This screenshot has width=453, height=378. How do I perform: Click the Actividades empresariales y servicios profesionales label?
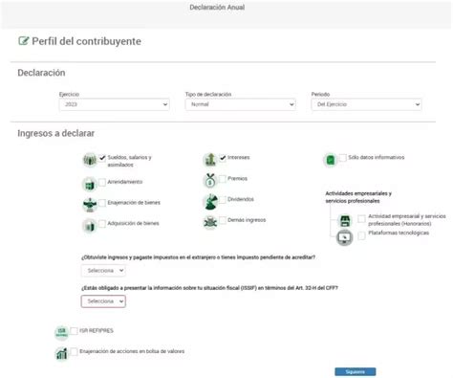358,197
